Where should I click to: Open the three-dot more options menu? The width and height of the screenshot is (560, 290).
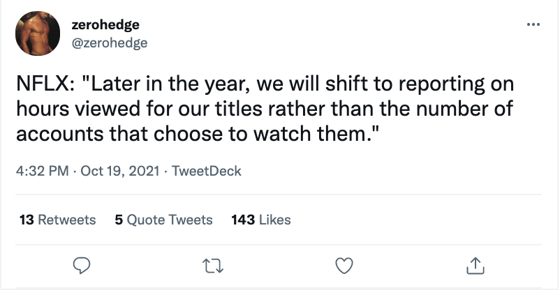tap(533, 24)
